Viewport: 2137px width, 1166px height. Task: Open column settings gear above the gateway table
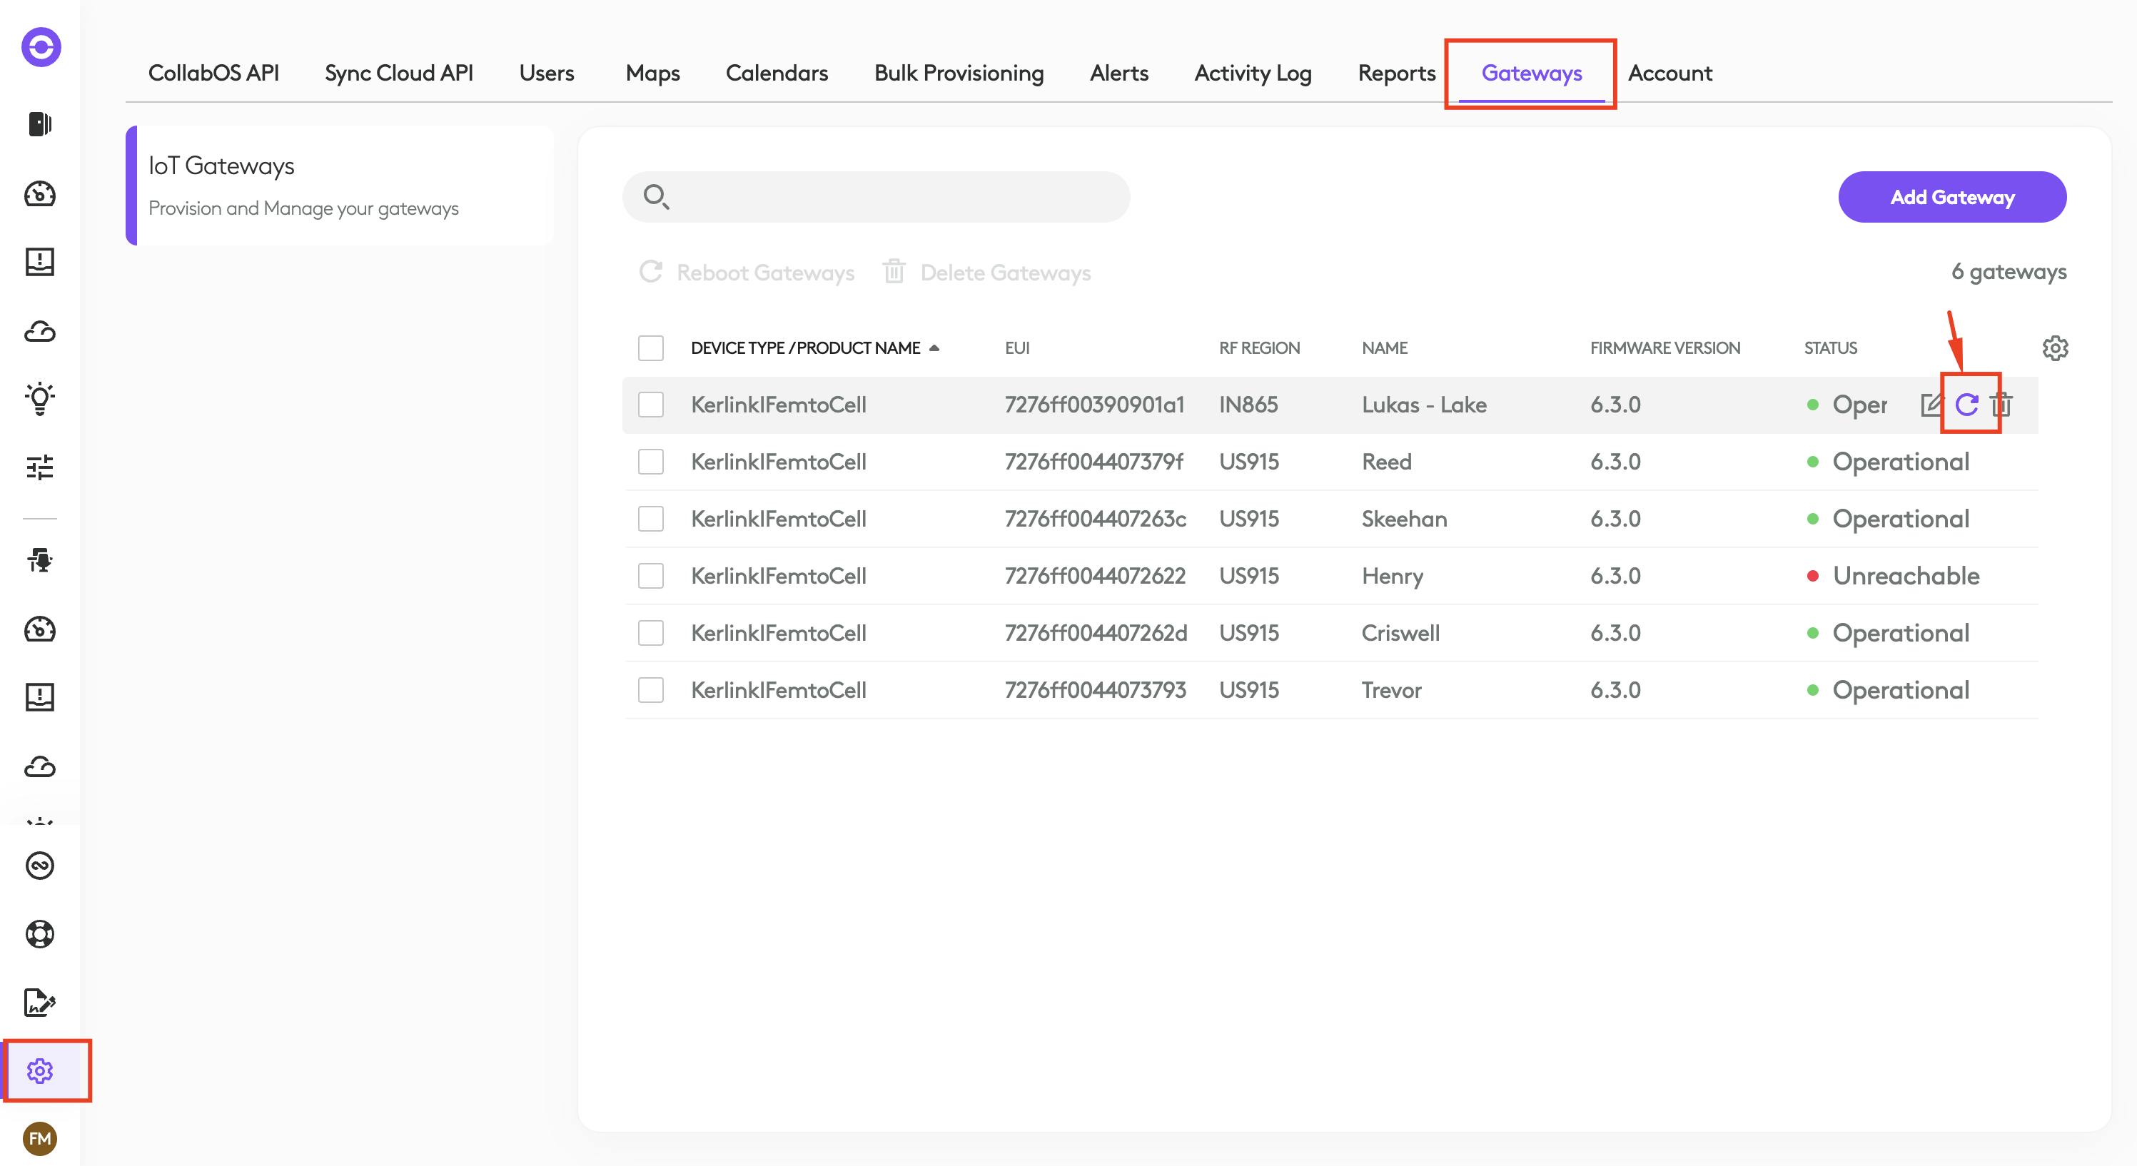point(2055,348)
